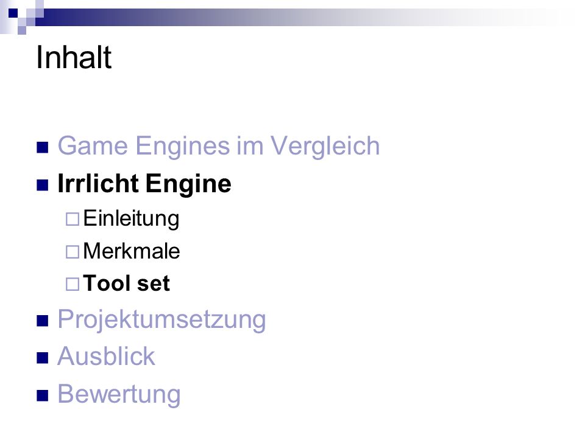Viewport: 585px width, 438px height.
Task: Go to 'Projektumsetzung' section
Action: pos(162,319)
